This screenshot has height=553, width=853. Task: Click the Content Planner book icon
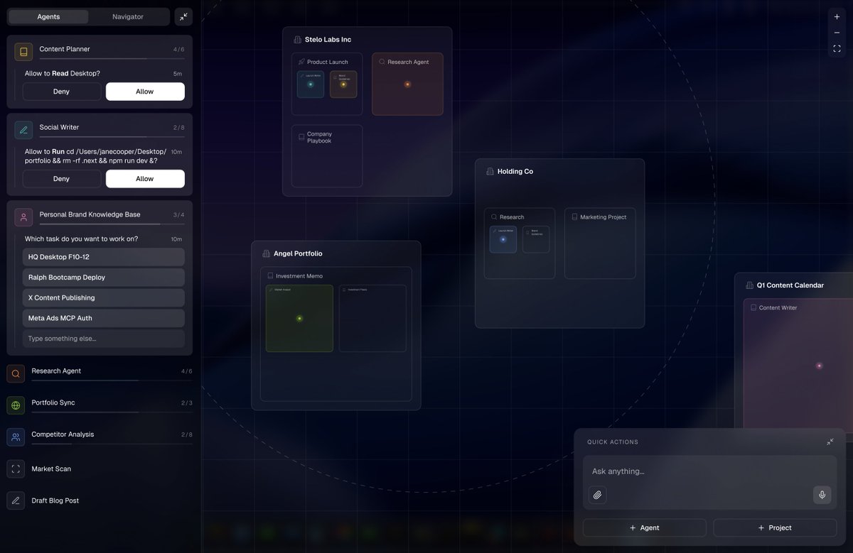click(23, 52)
